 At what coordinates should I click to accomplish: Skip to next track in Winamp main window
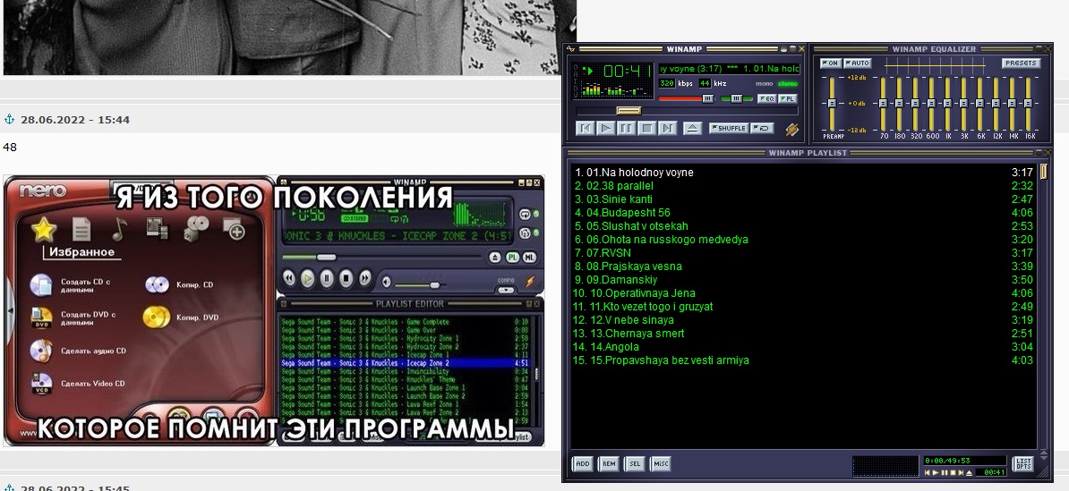(667, 128)
